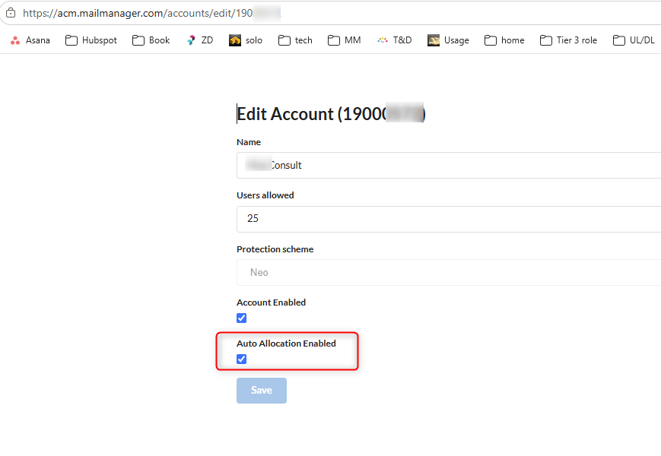This screenshot has width=661, height=456.
Task: View site information lock icon
Action: pyautogui.click(x=11, y=13)
